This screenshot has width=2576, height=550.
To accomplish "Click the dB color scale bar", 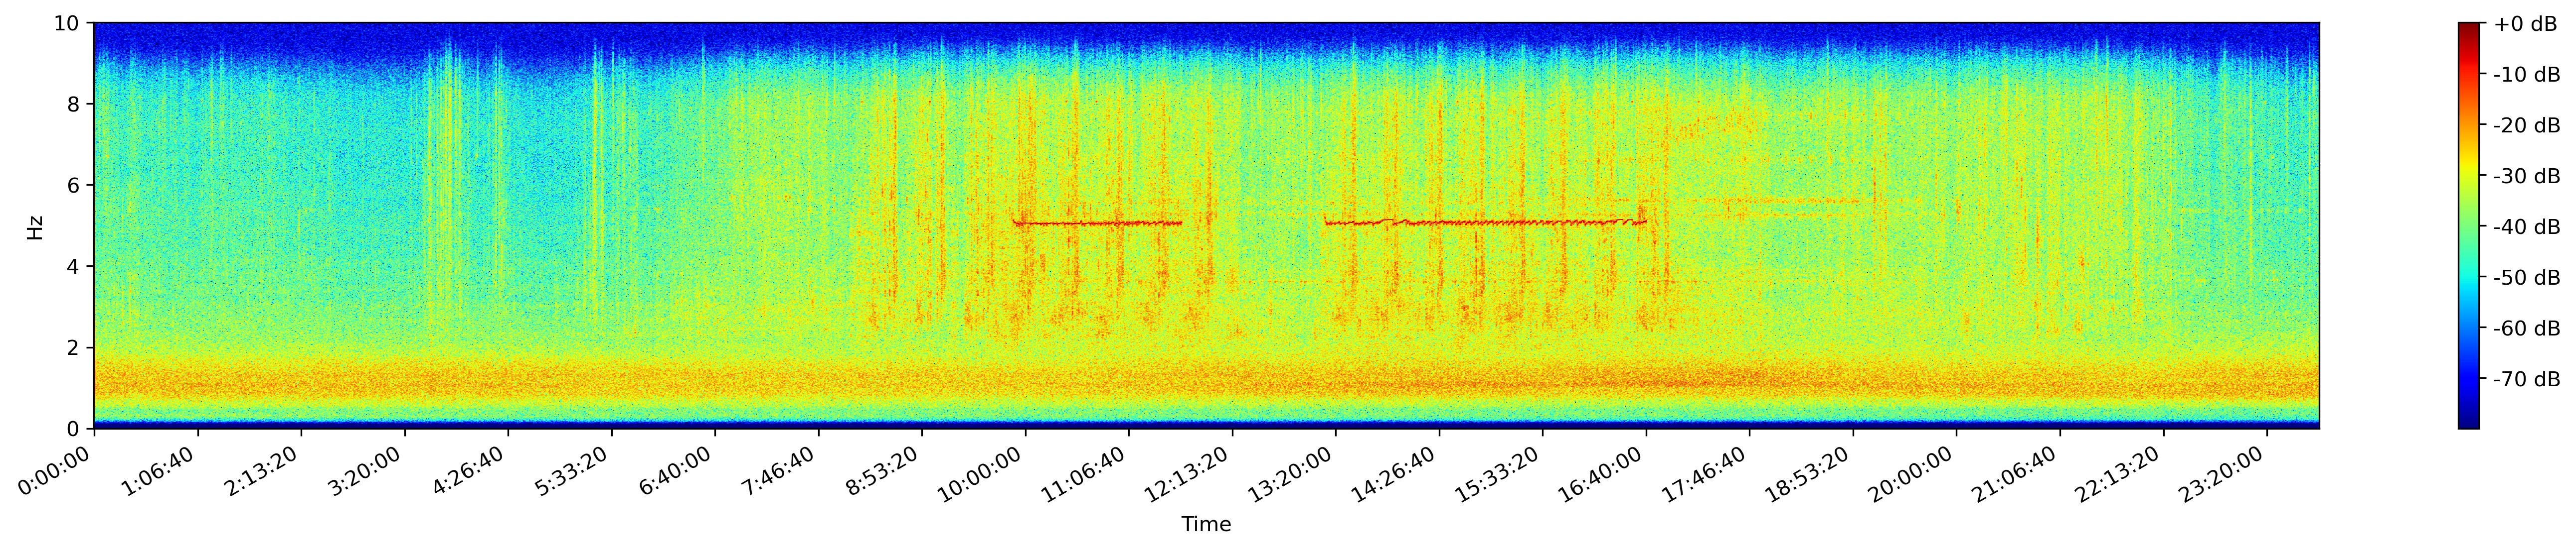I will (2470, 225).
